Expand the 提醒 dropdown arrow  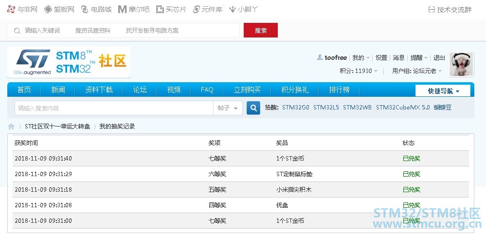pos(426,58)
